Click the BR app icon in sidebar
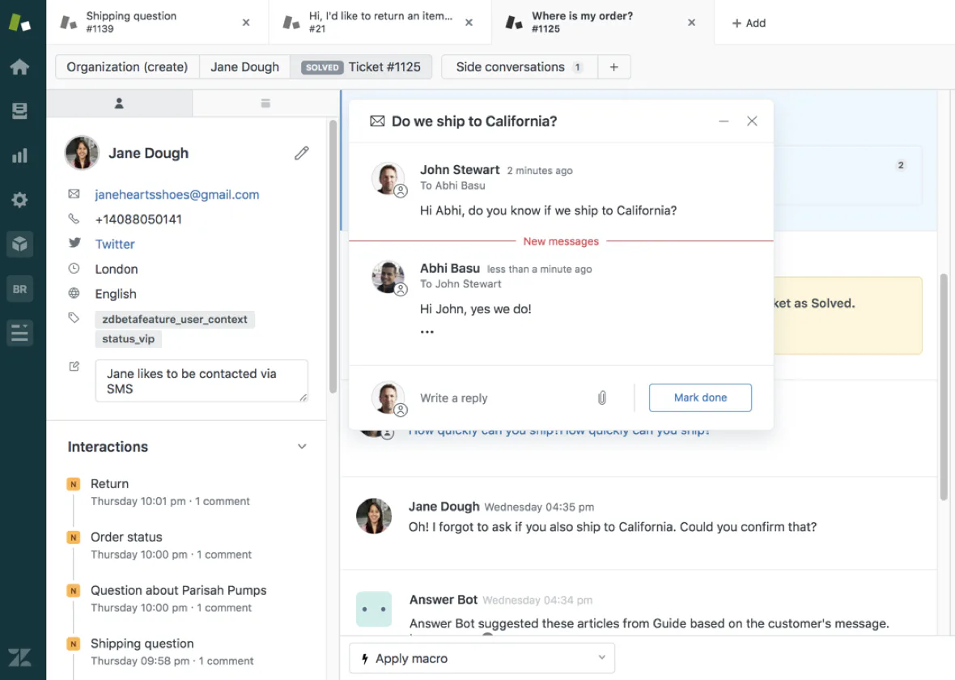The width and height of the screenshot is (955, 680). (19, 288)
